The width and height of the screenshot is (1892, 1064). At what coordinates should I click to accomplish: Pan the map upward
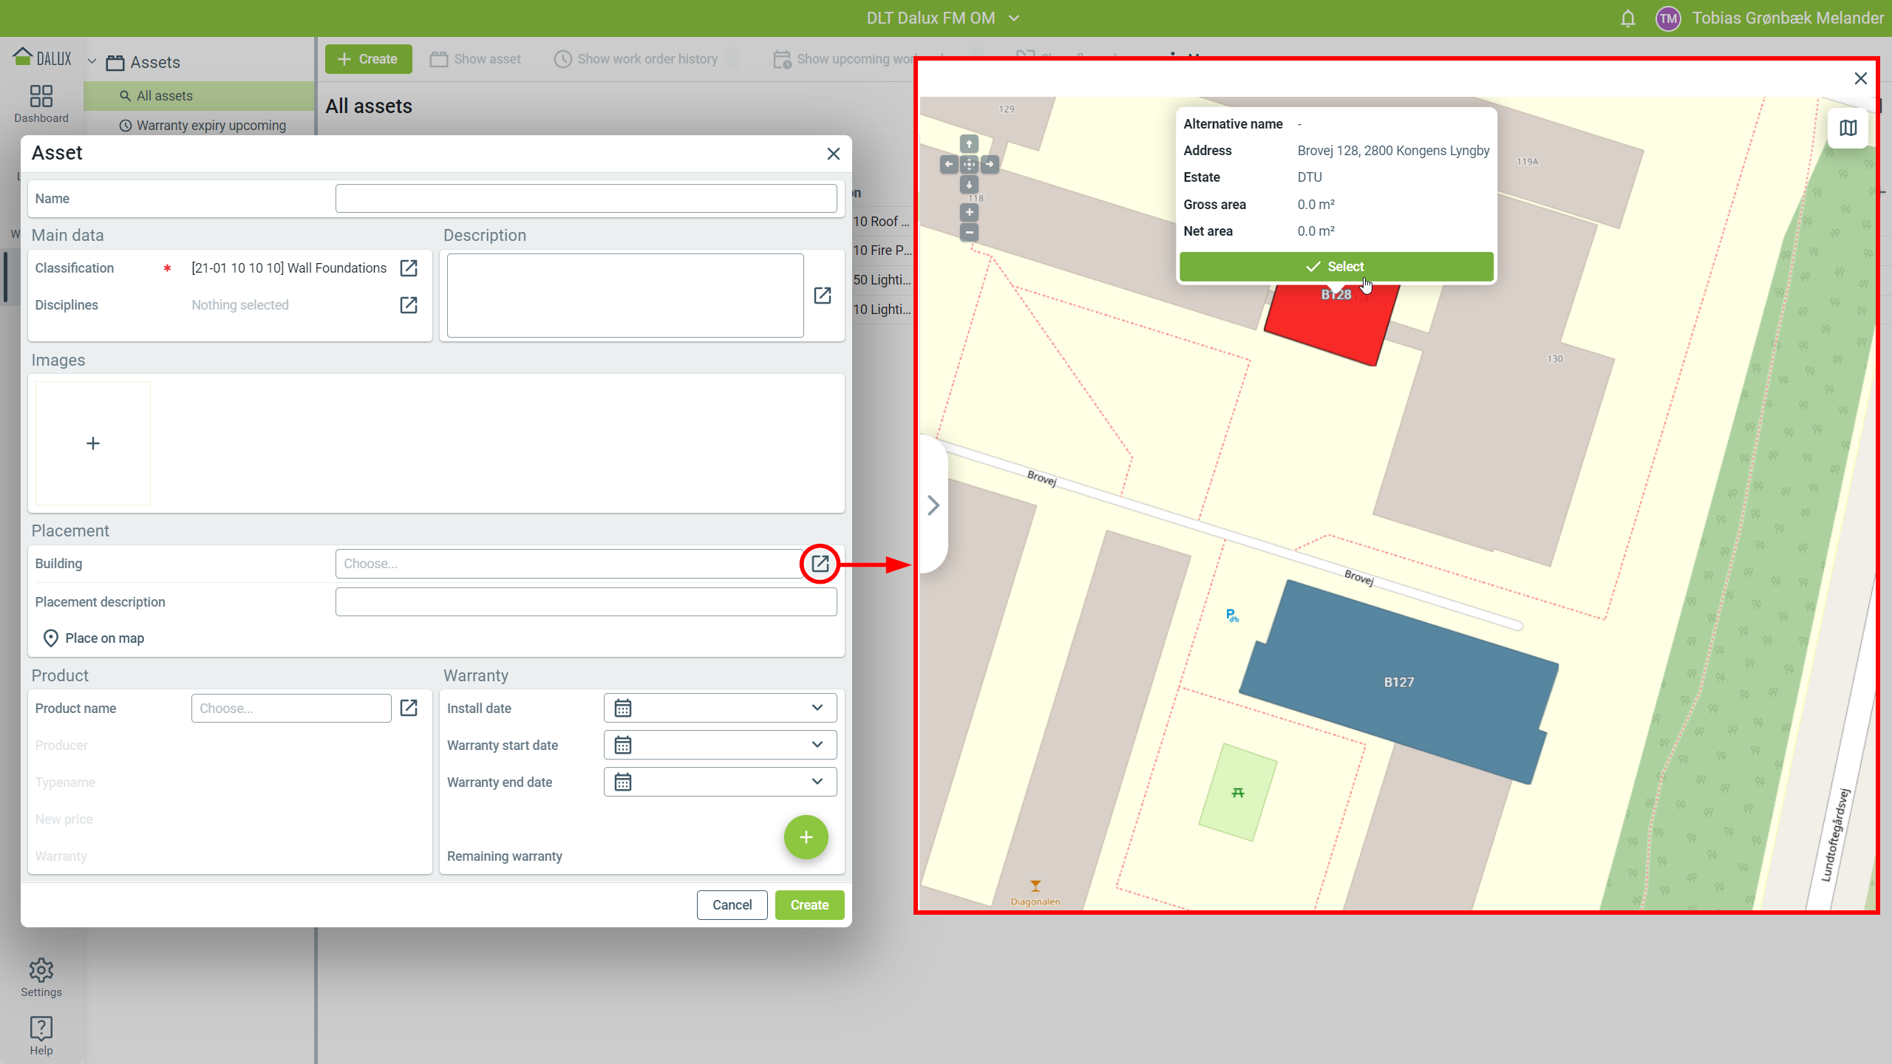(969, 144)
